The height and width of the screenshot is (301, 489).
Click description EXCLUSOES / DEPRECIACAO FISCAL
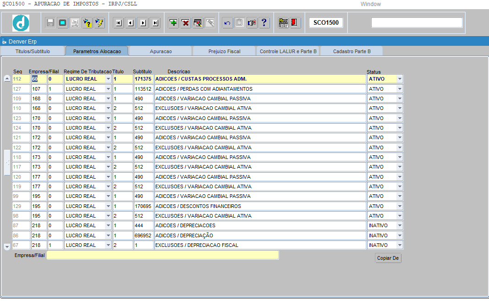click(260, 245)
